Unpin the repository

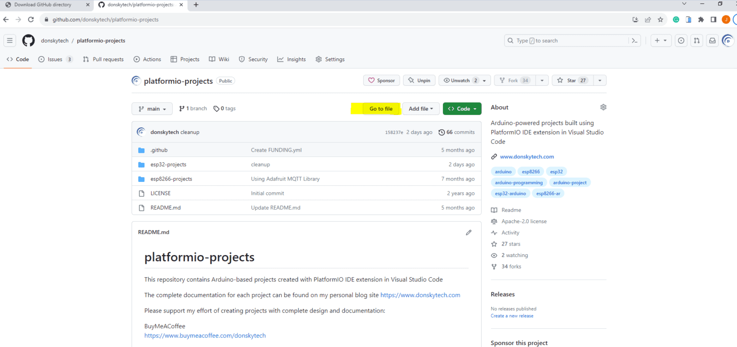(419, 80)
